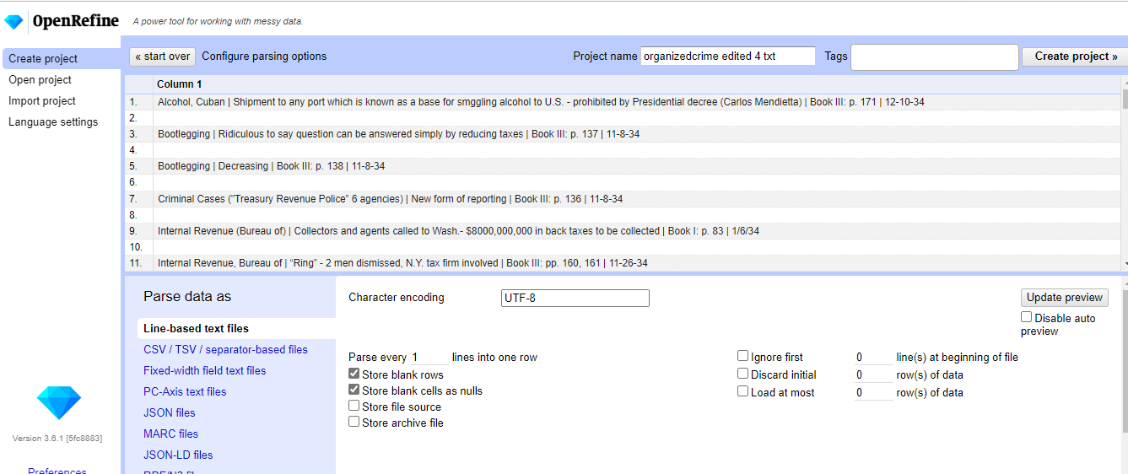Viewport: 1128px width, 474px height.
Task: Choose MARC files parser
Action: click(170, 434)
